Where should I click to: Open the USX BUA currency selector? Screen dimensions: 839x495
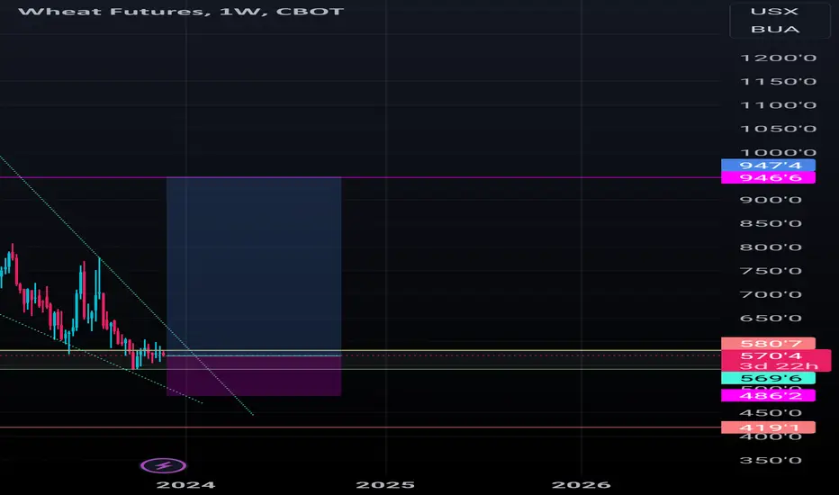click(774, 21)
